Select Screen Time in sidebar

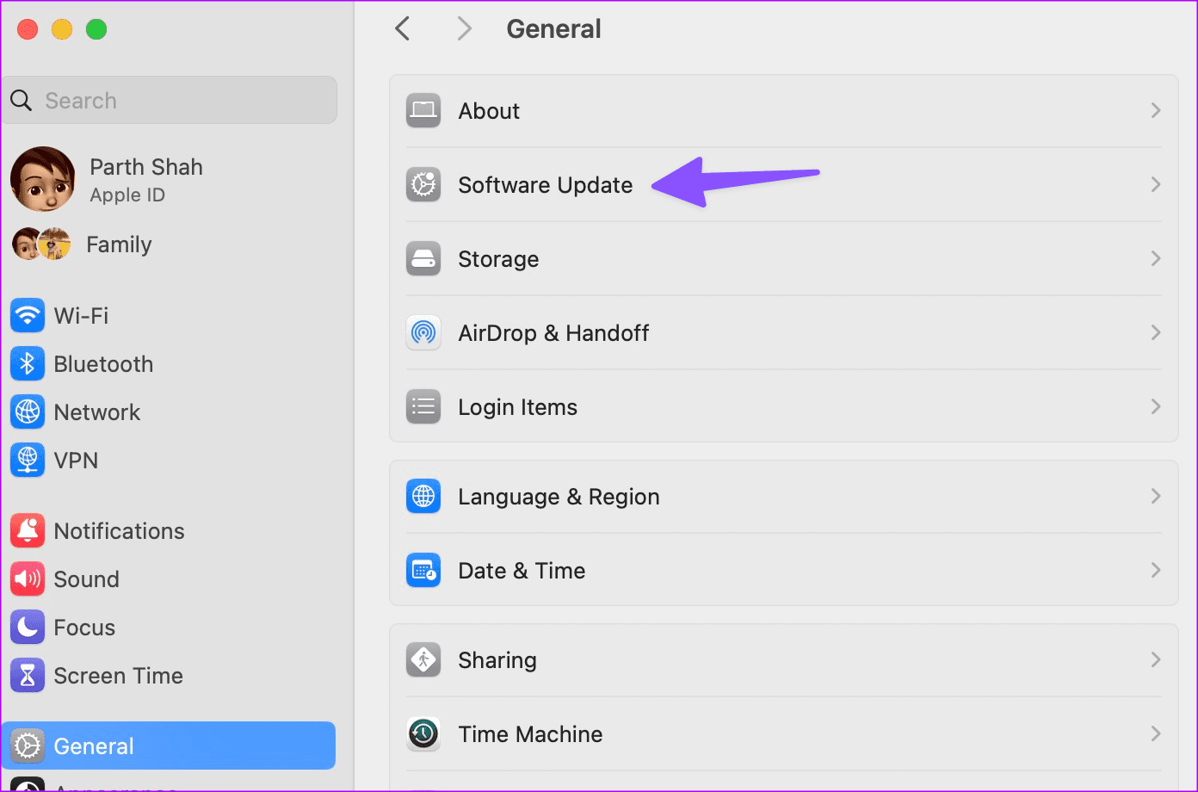118,676
